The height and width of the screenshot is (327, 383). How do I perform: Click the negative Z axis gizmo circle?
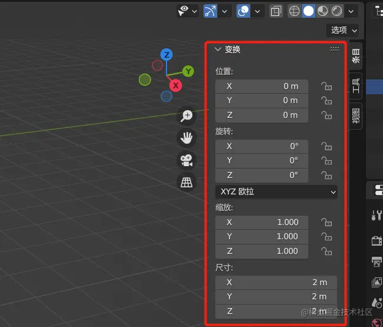pos(166,97)
